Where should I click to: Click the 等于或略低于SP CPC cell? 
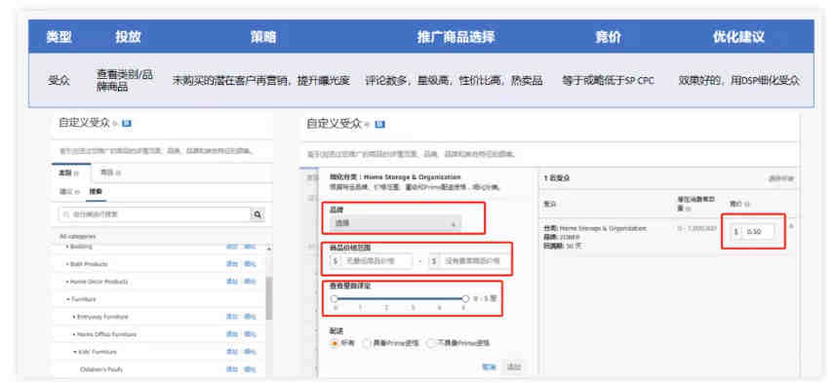point(608,81)
